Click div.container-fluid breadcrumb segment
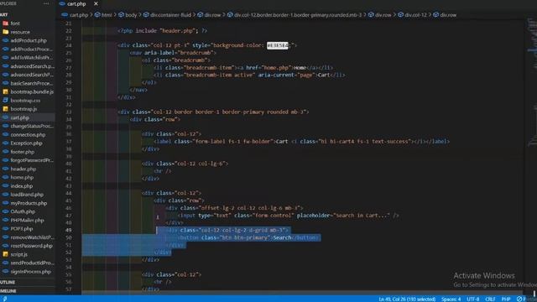 point(167,15)
